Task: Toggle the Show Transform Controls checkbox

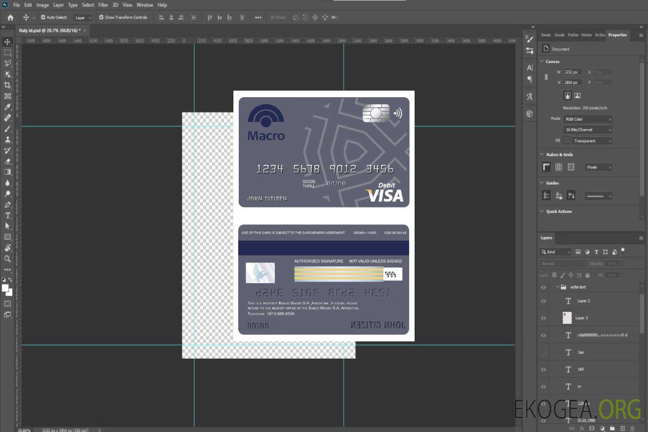Action: (101, 17)
